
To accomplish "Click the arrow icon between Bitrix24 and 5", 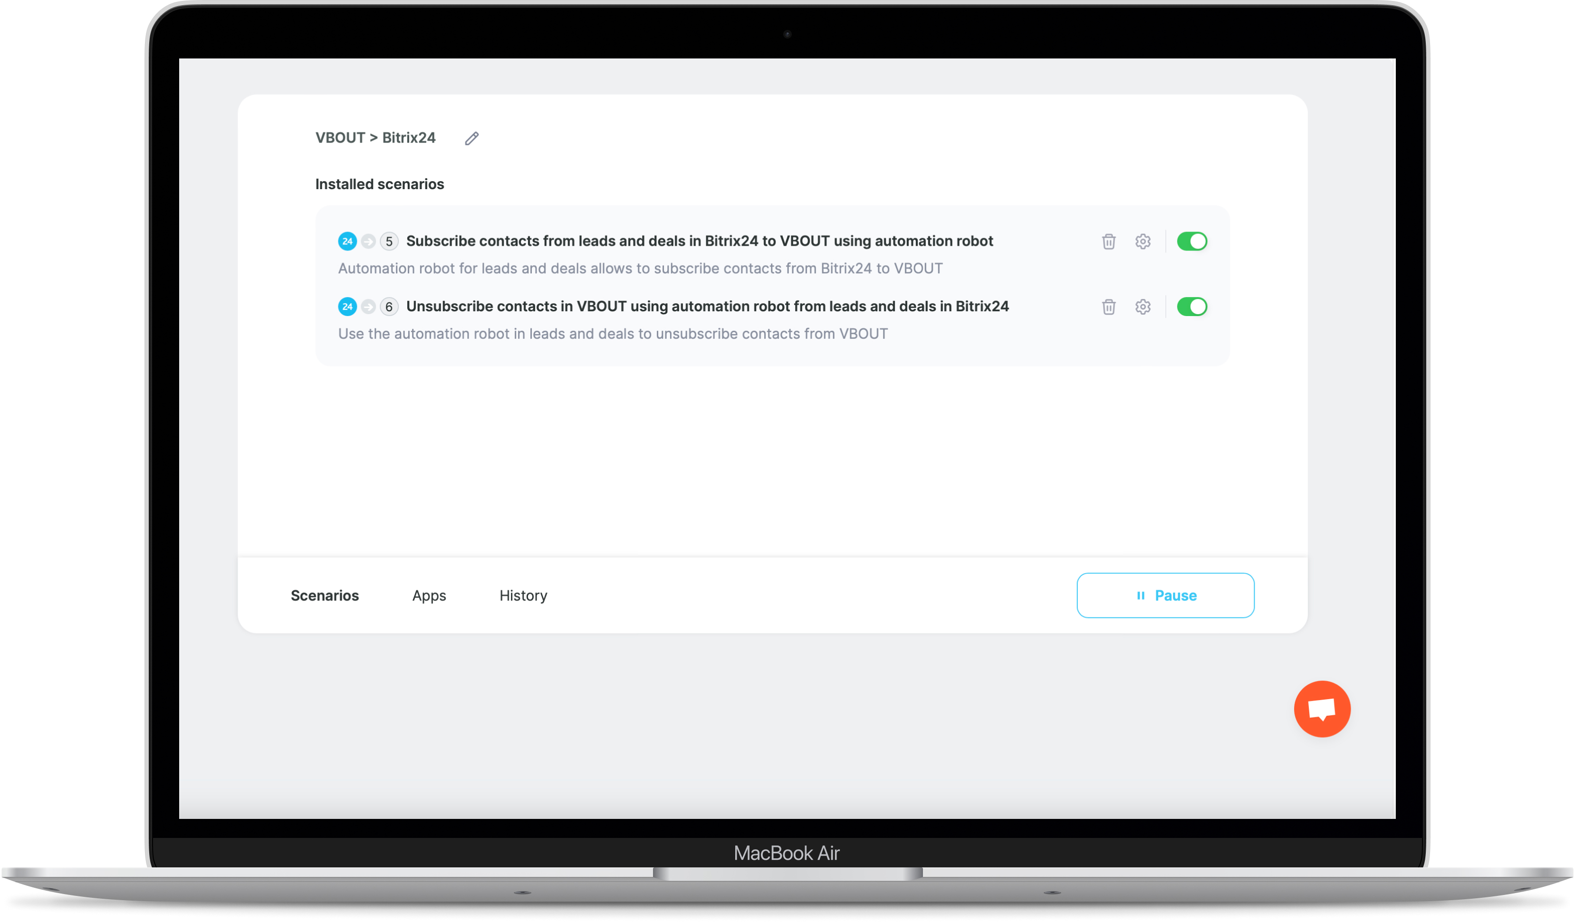I will click(x=368, y=241).
